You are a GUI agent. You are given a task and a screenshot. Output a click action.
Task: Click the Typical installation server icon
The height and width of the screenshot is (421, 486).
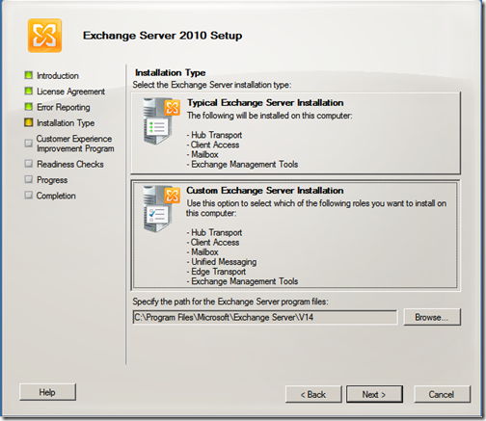coord(161,121)
